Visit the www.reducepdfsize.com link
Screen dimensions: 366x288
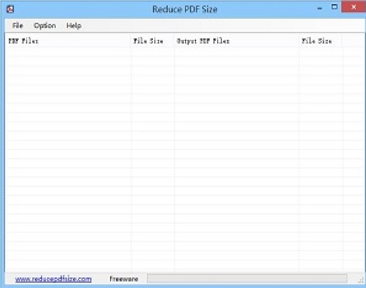click(x=53, y=279)
